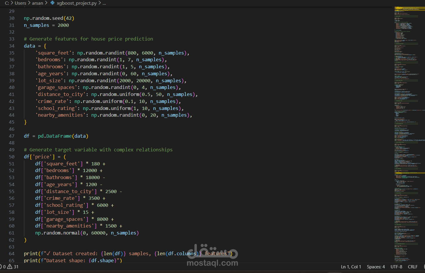Click line number 50 in gutter
Screen dimensions: 425x273
[x=12, y=157]
